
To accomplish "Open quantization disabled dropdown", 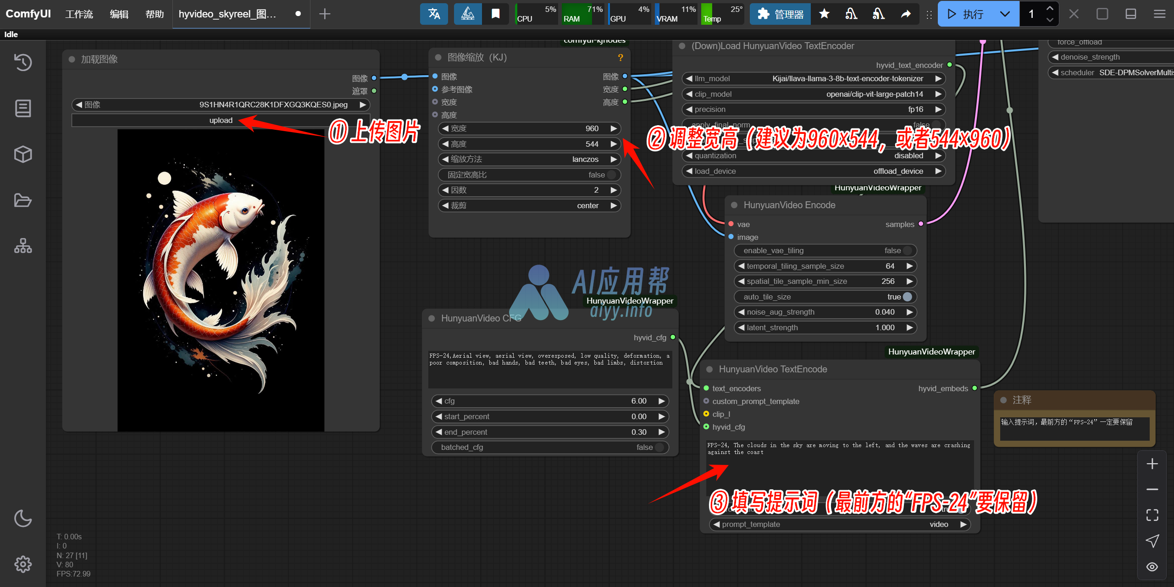I will 814,155.
